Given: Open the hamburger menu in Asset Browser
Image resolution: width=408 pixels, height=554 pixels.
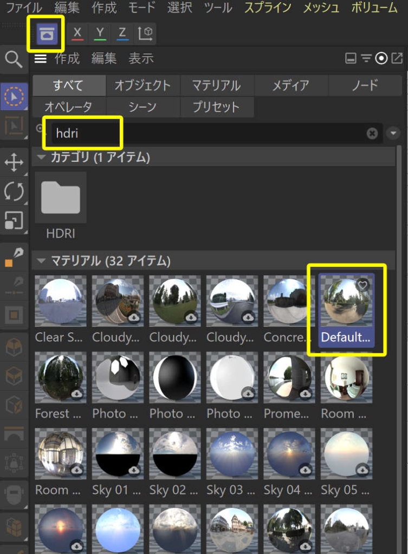Looking at the screenshot, I should [x=40, y=58].
